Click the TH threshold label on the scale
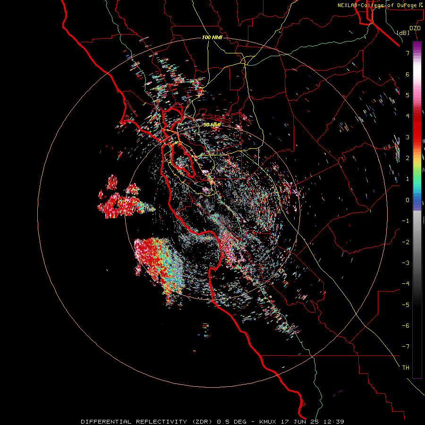The image size is (425, 425). point(406,367)
